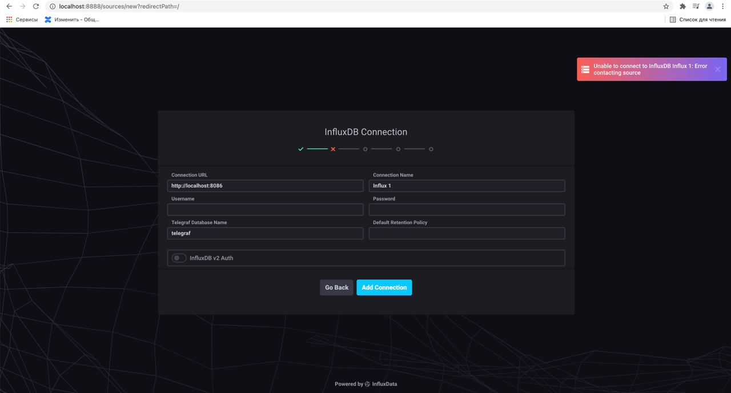Open the Изменить - Общ... bookmark

click(x=72, y=19)
